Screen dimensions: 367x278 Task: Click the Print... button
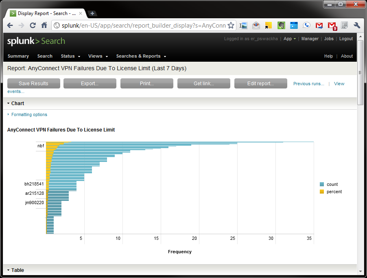(x=147, y=84)
